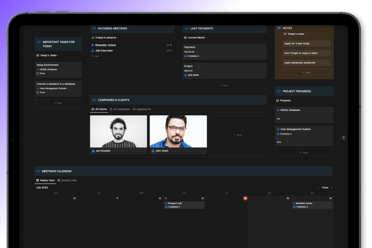The width and height of the screenshot is (372, 248).
Task: Switch to the All Companies tab
Action: click(120, 109)
